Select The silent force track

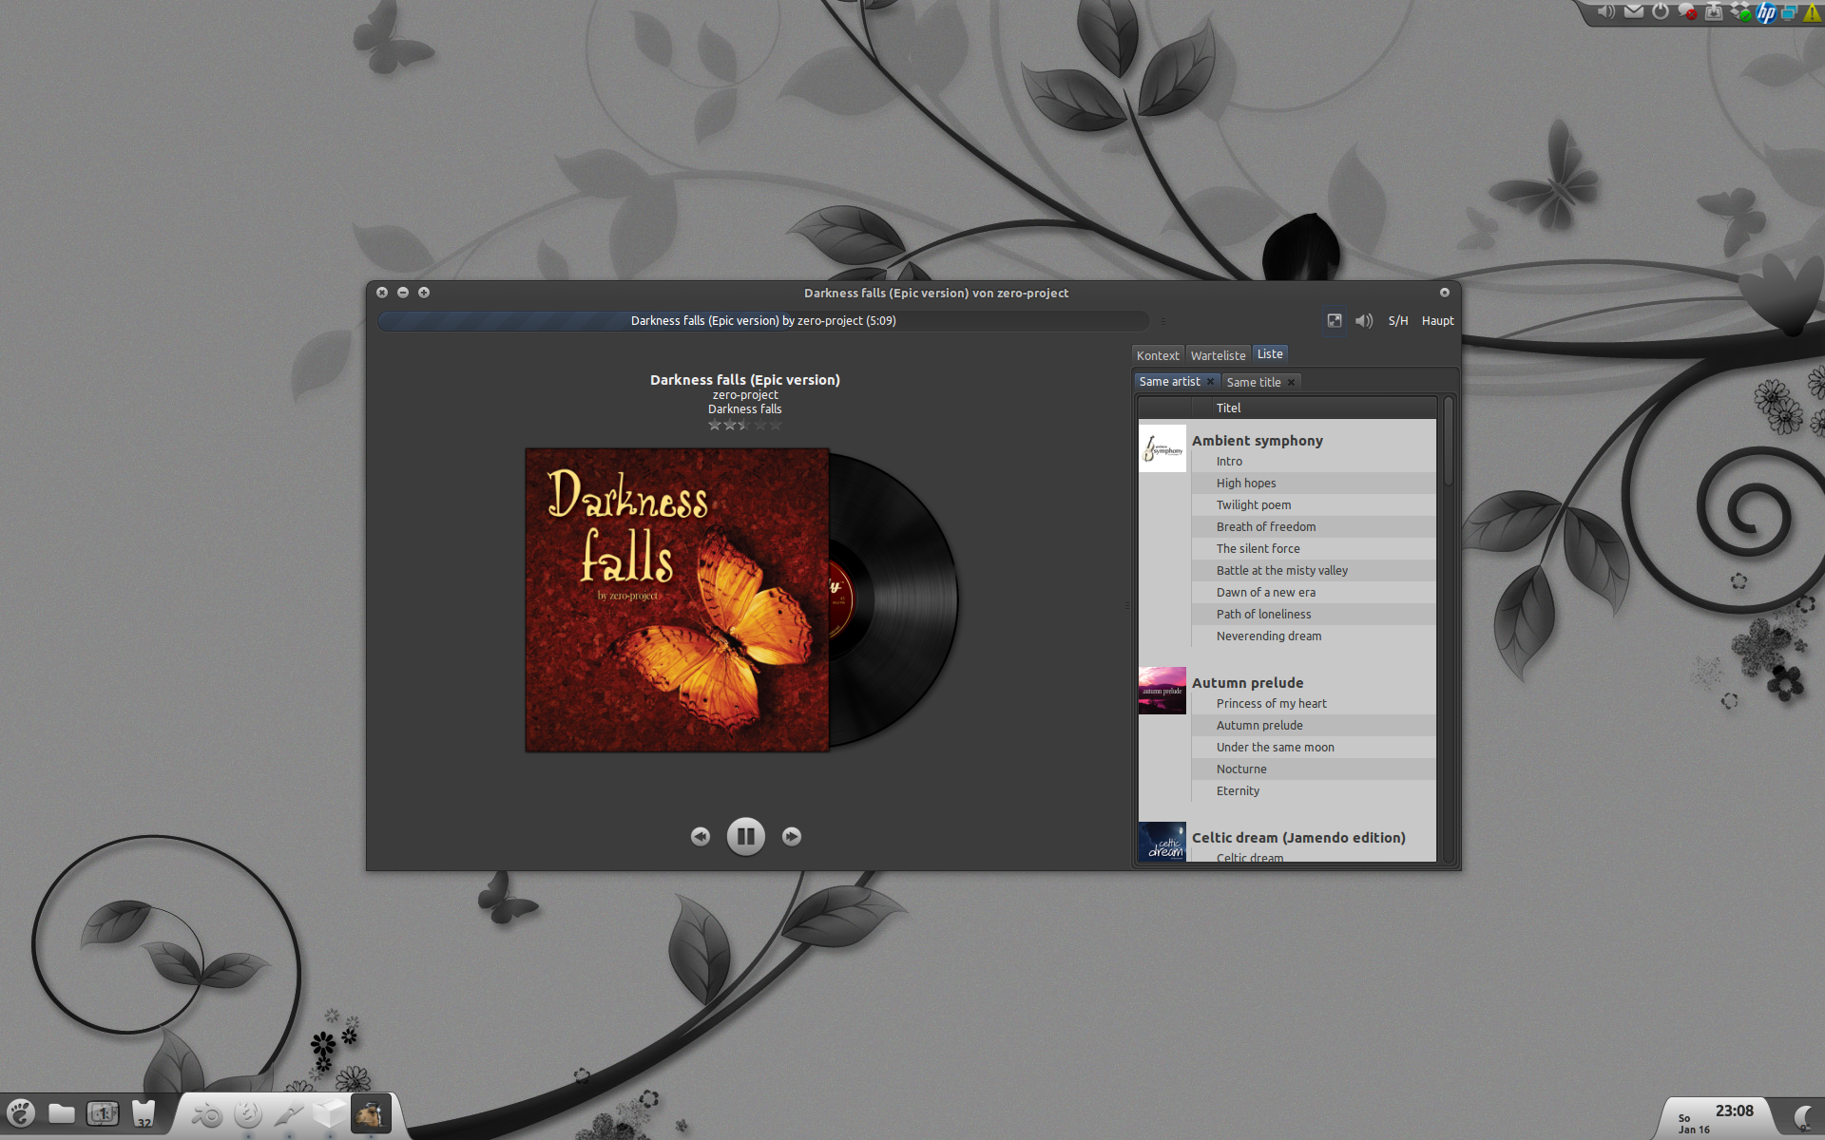tap(1314, 549)
